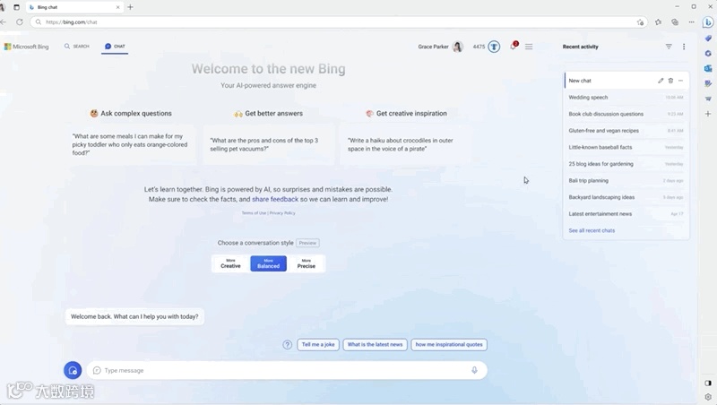Open the Privacy Policy link
717x405 pixels.
click(x=282, y=213)
